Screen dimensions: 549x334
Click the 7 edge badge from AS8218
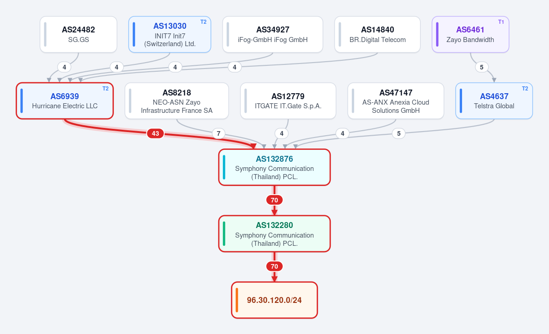[219, 133]
